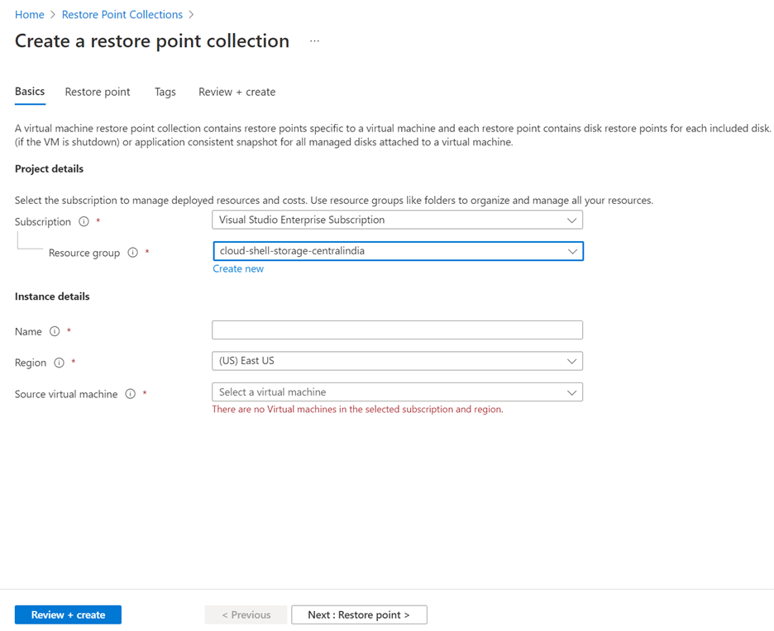
Task: Click the Name field info icon
Action: point(55,331)
